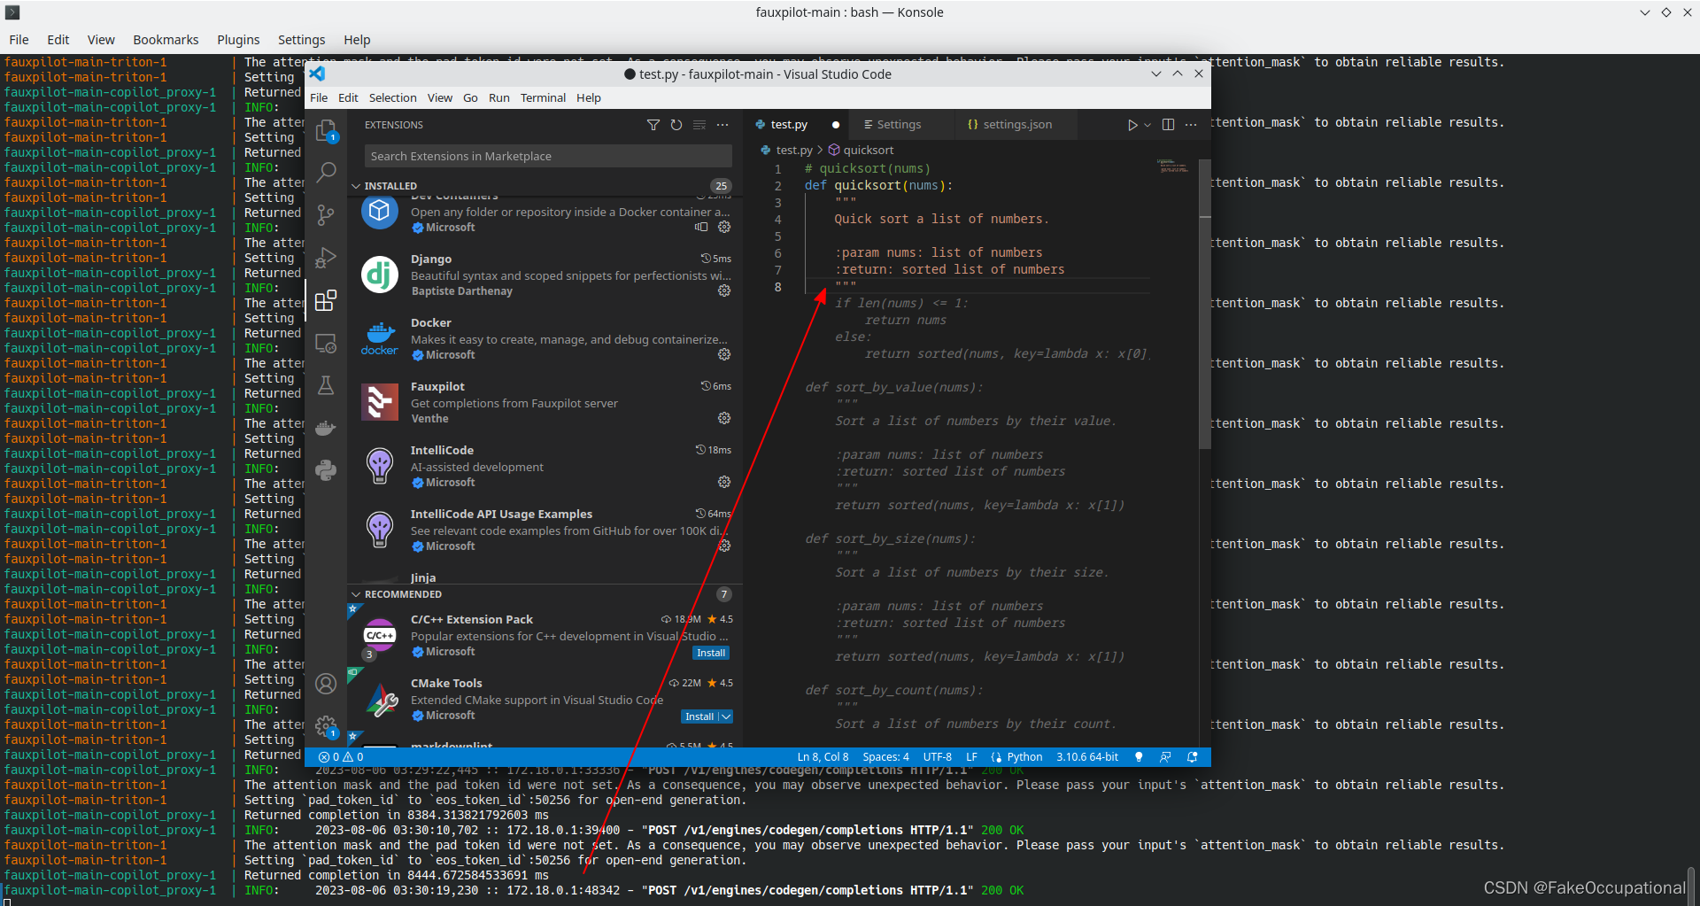This screenshot has height=906, width=1700.
Task: Click 3.10.6 64-bit interpreter selector
Action: pyautogui.click(x=1087, y=757)
